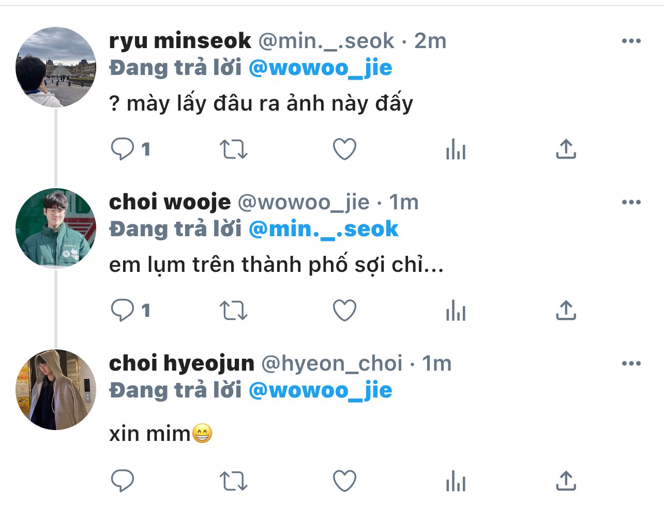Open @wowoo_jie mention in ryu minseok's tweet

tap(321, 68)
